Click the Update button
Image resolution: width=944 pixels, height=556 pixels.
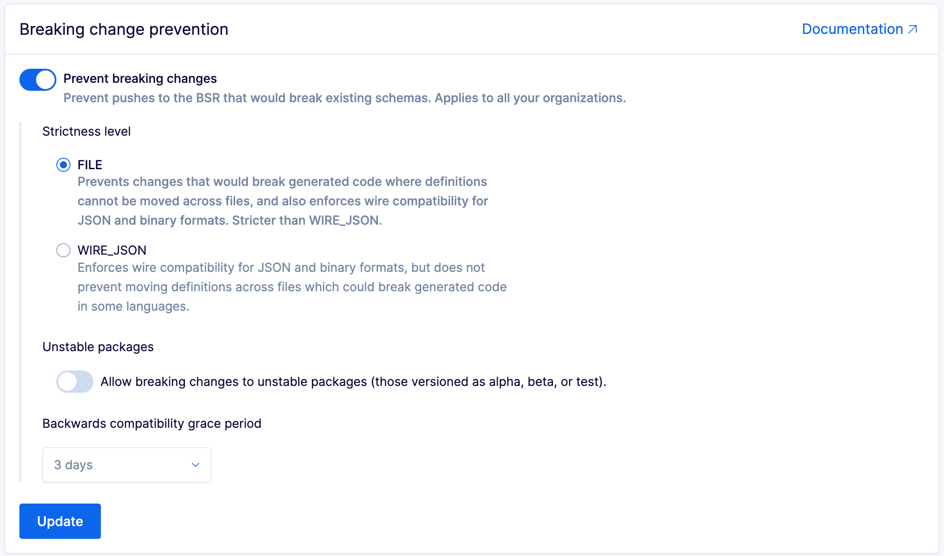(60, 521)
